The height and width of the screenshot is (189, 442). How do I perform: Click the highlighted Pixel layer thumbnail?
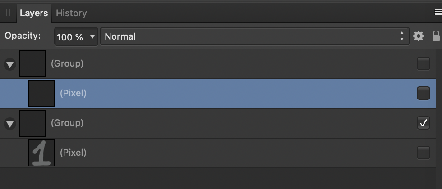click(x=41, y=94)
